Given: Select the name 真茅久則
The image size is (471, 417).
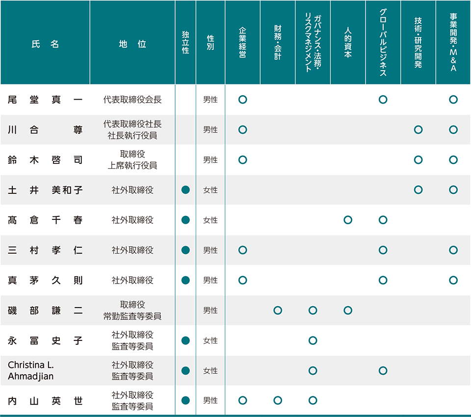Looking at the screenshot, I should click(45, 280).
